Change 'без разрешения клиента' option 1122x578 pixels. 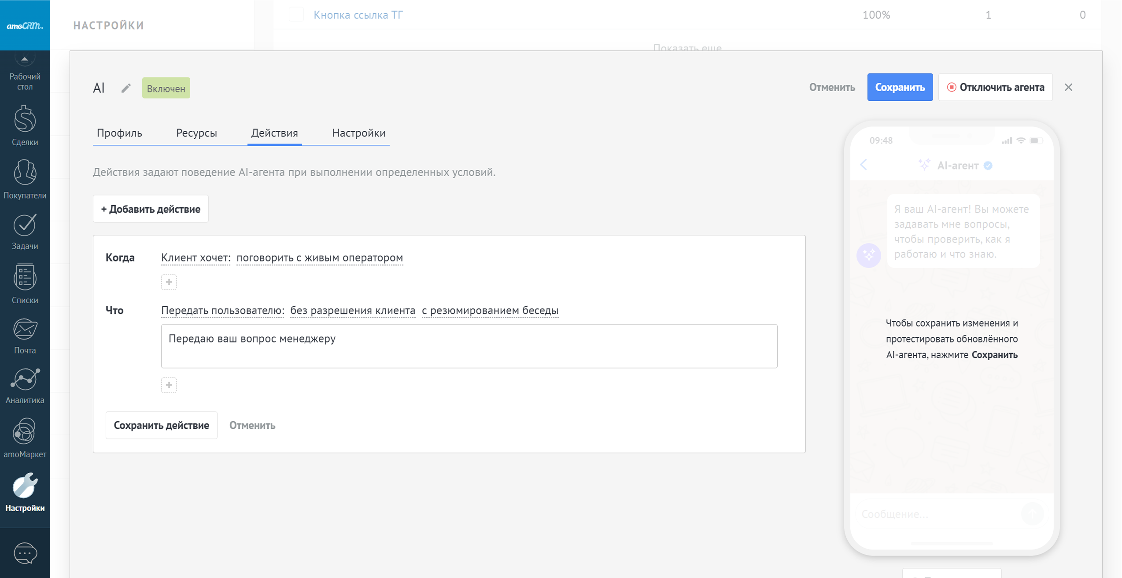click(352, 310)
